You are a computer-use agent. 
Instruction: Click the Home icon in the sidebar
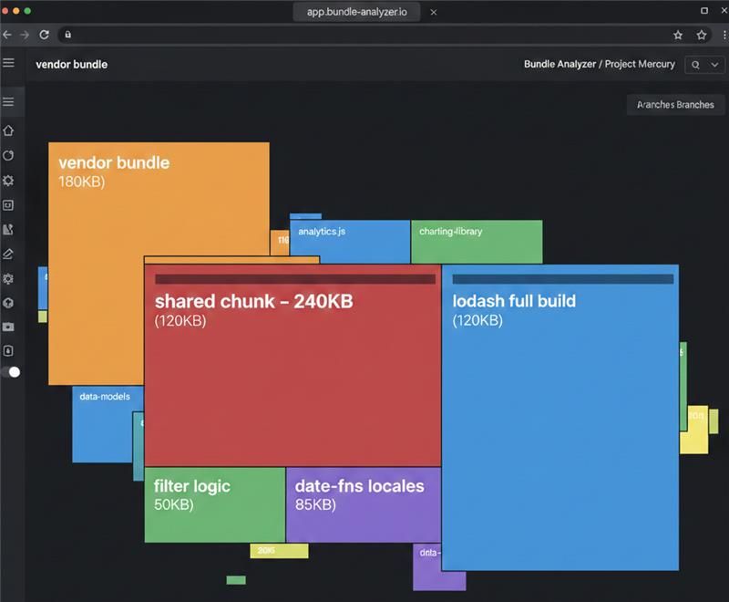[x=8, y=131]
